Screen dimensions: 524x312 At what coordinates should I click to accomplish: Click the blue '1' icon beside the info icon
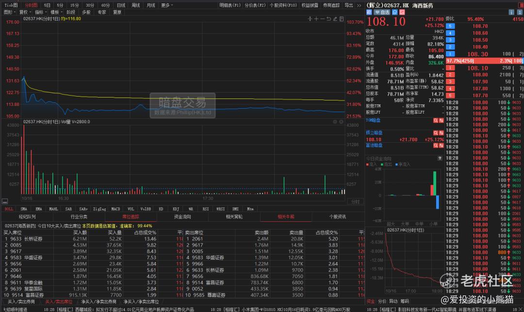(520, 12)
